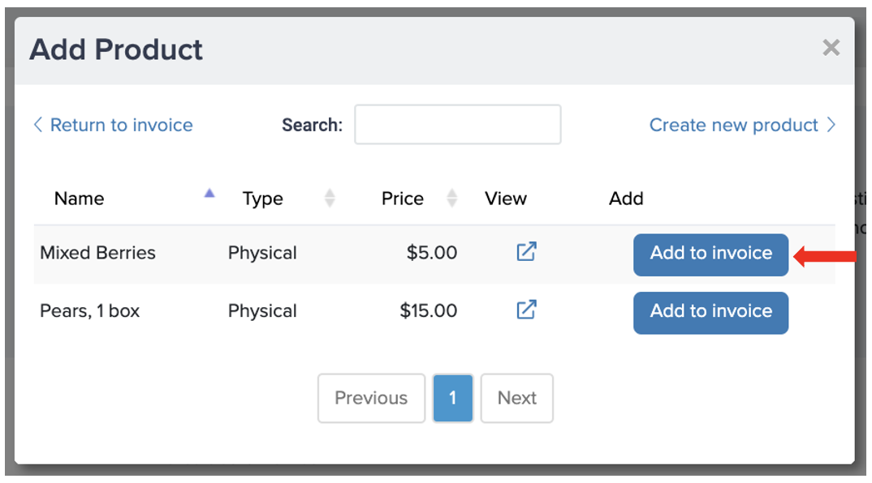
Task: Click the Type column header
Action: coord(262,199)
